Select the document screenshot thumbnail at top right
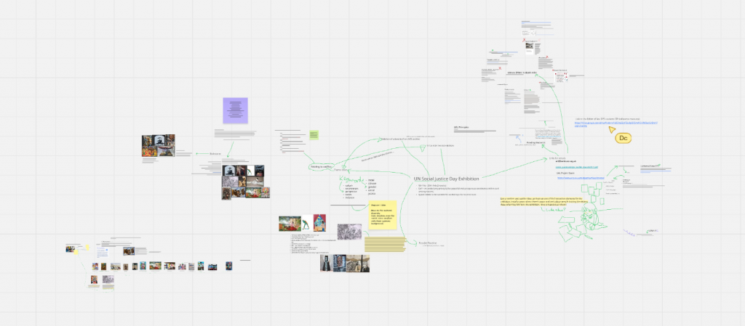Viewport: 745px width, 326px height. click(x=530, y=46)
